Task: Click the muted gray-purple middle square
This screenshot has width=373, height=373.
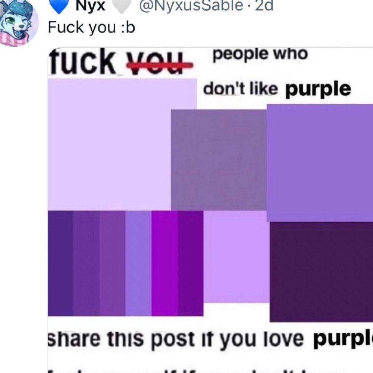Action: point(218,160)
